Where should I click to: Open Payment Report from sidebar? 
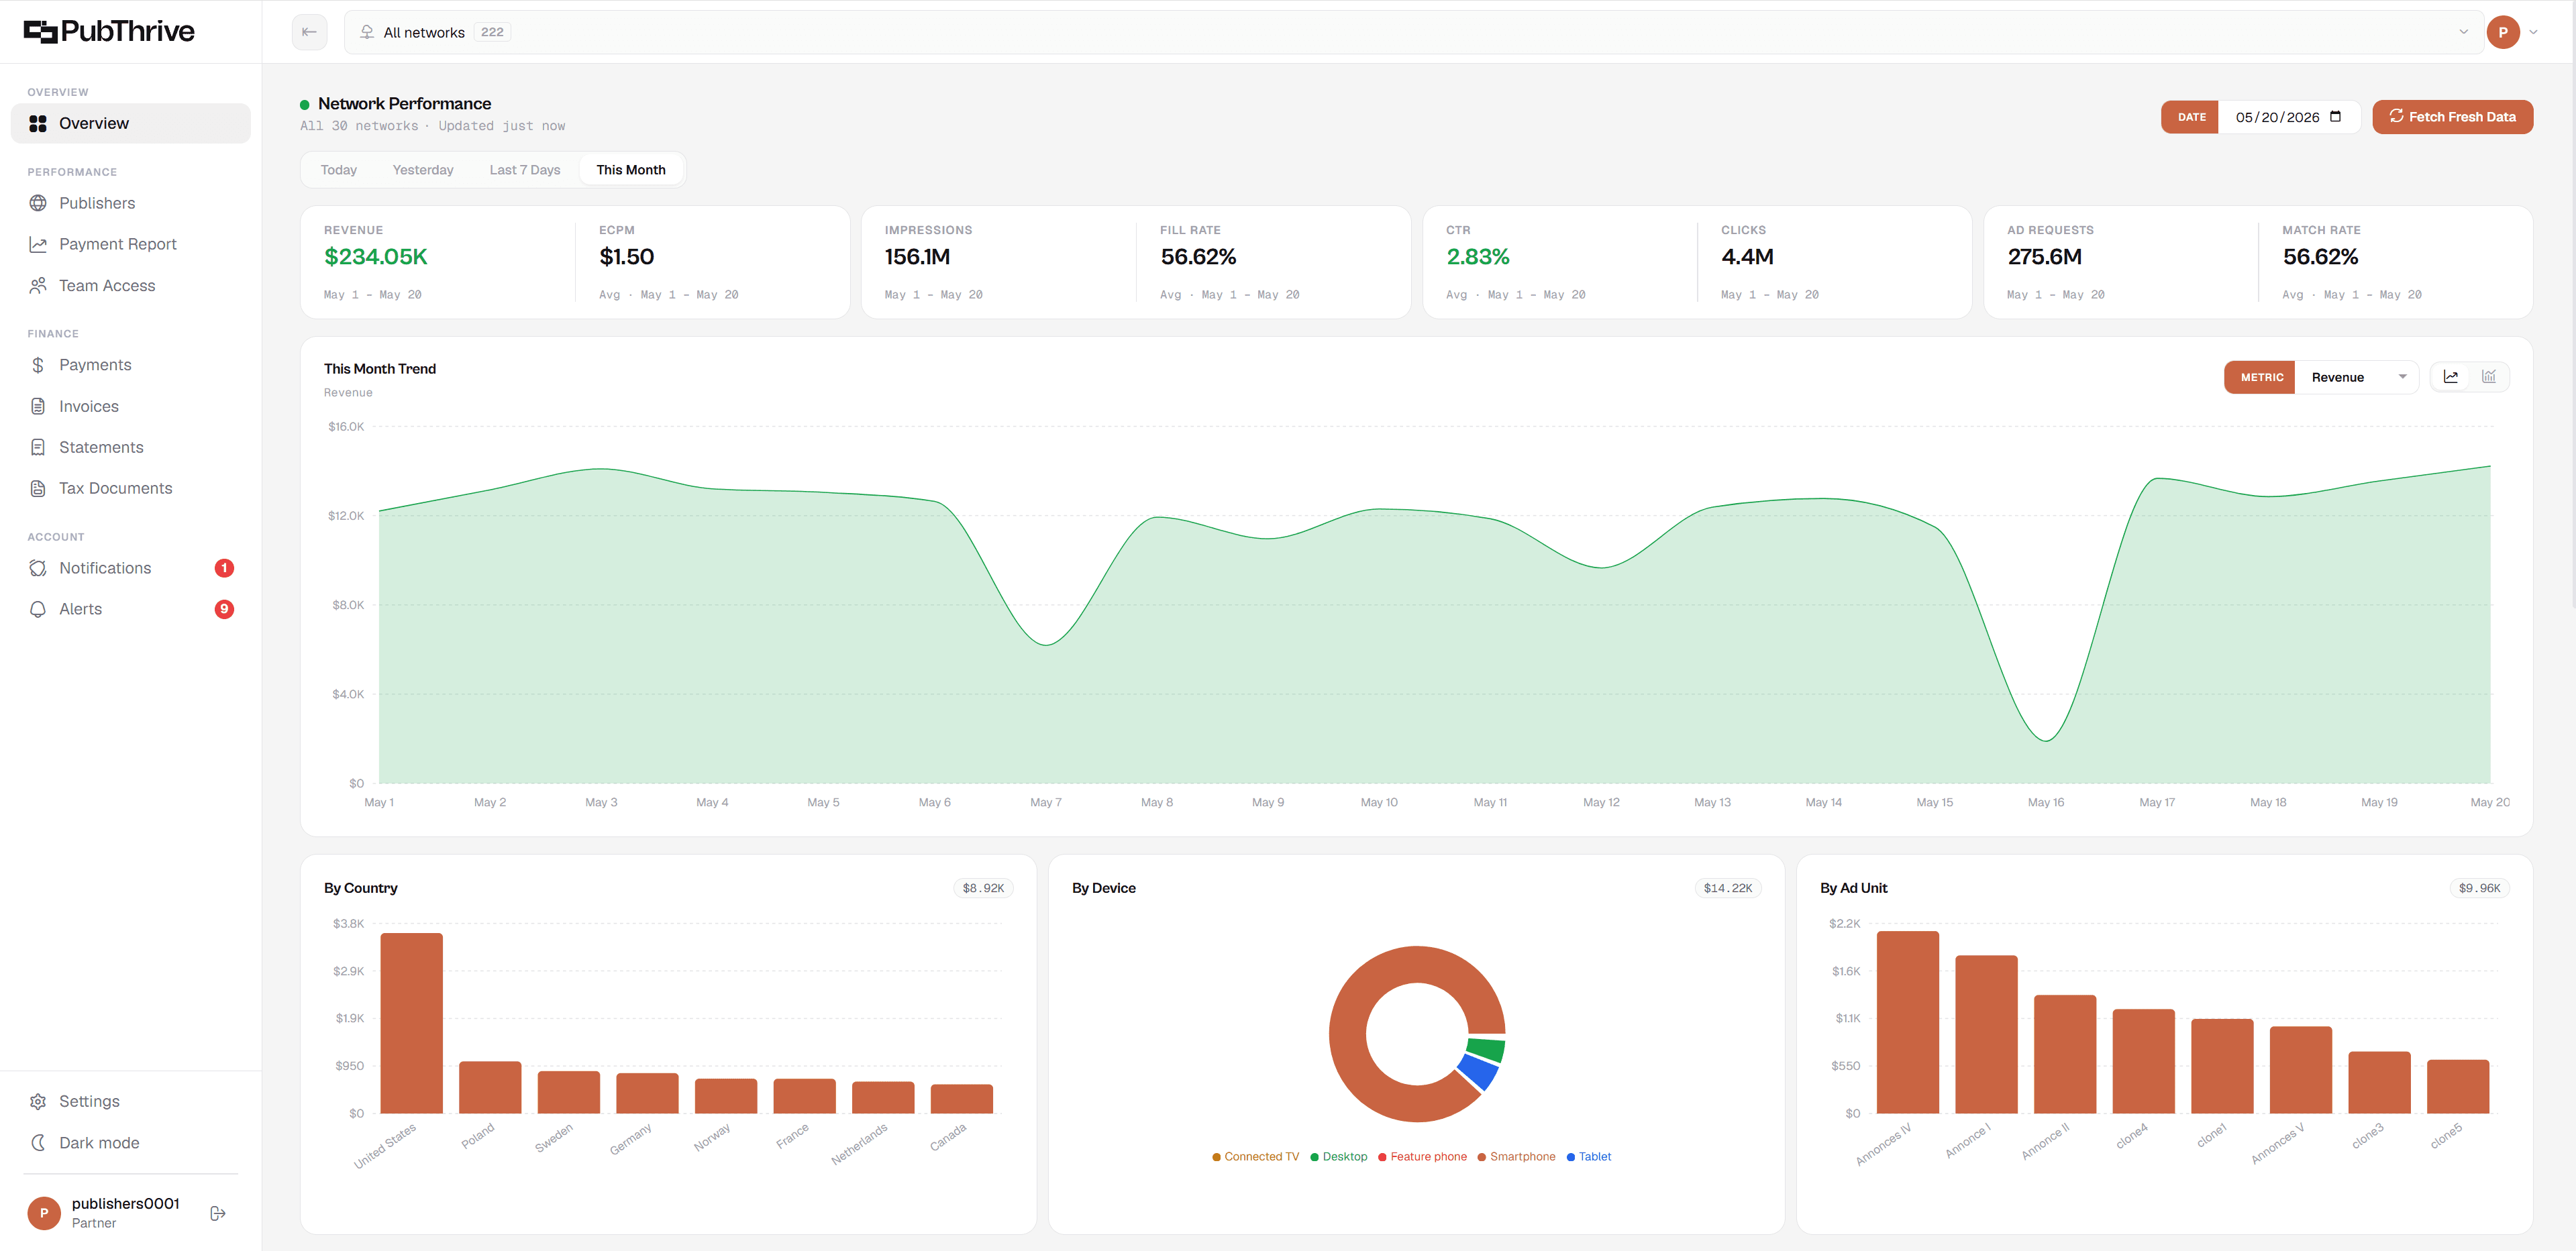[130, 244]
